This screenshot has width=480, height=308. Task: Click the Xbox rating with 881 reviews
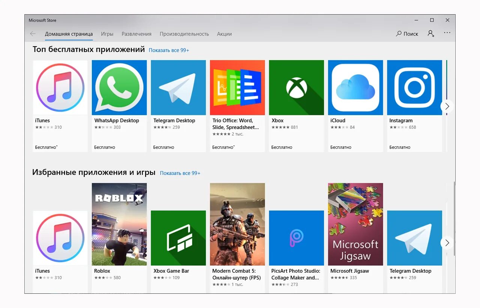[x=285, y=127]
